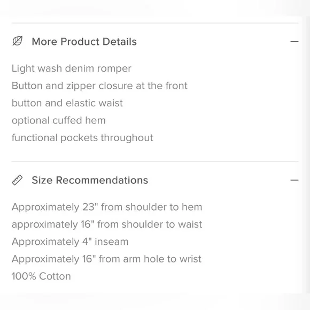Click the ruler icon beside Size Recommendations

17,180
